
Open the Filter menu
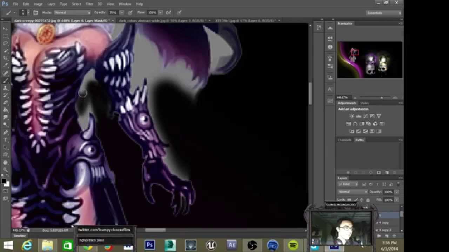click(x=89, y=4)
